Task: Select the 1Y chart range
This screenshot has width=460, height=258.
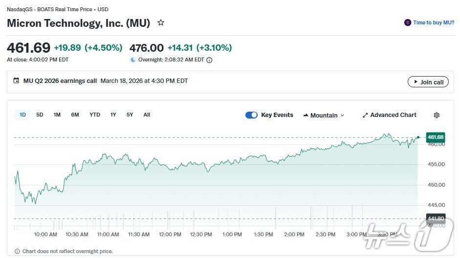Action: point(113,115)
